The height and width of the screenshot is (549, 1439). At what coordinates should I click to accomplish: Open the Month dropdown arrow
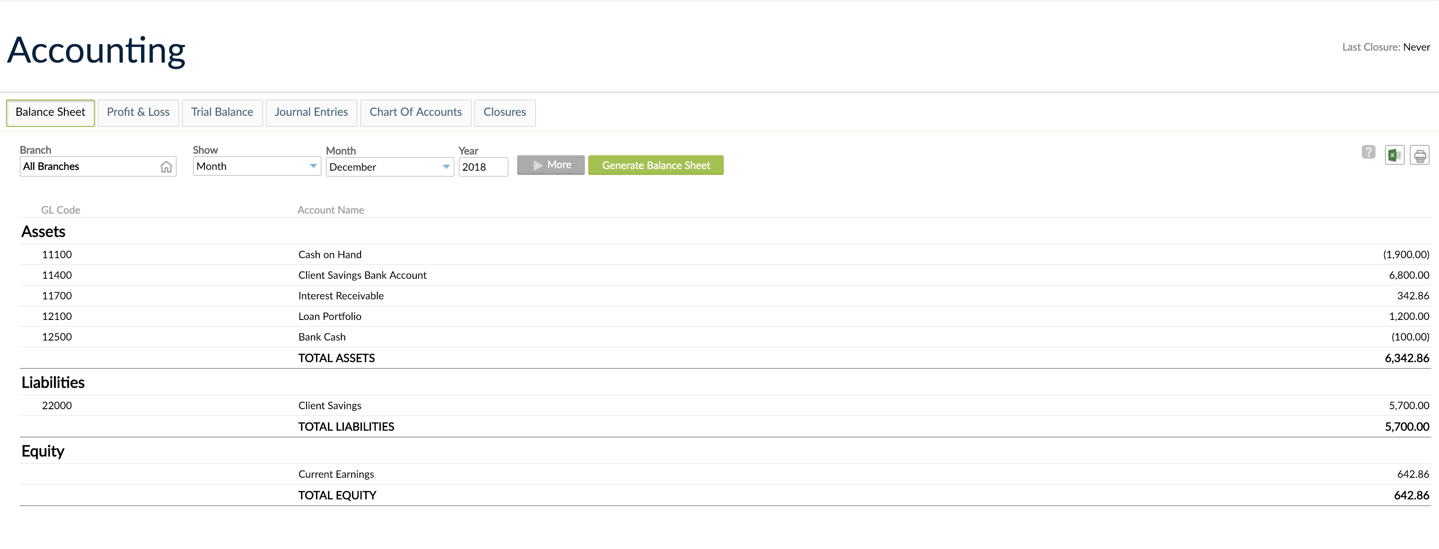445,166
